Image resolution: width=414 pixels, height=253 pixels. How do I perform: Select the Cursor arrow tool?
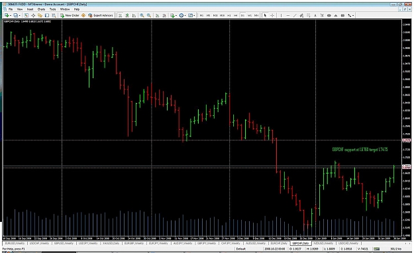tap(266, 15)
